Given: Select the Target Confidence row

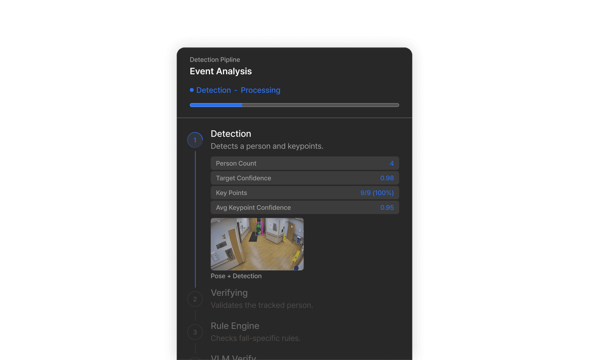Looking at the screenshot, I should (x=305, y=178).
